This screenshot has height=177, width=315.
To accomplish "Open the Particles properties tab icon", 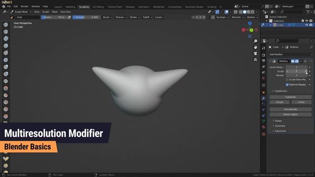I will [x=264, y=104].
